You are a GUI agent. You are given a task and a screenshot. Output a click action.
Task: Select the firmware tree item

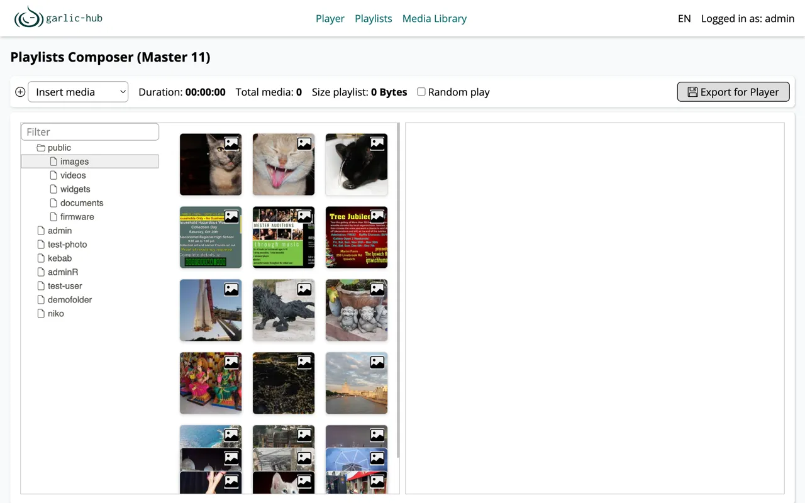pos(77,217)
